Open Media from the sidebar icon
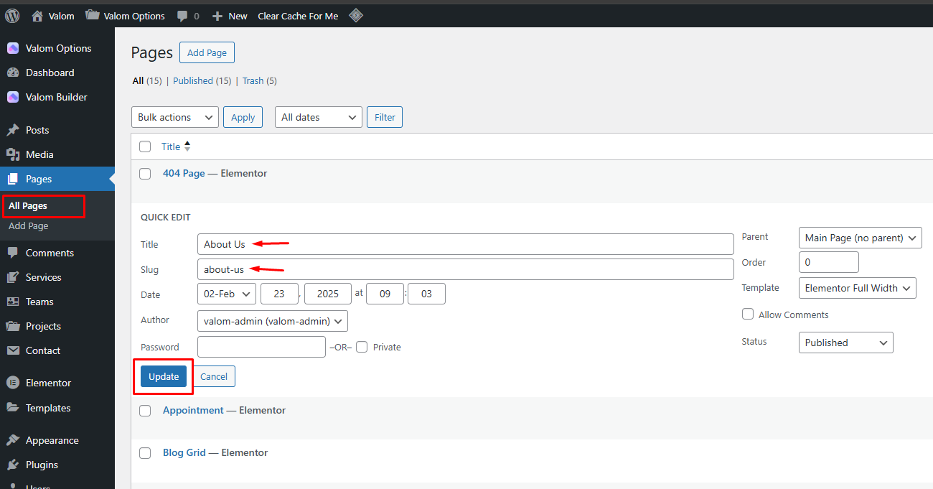Image resolution: width=933 pixels, height=489 pixels. [x=13, y=154]
